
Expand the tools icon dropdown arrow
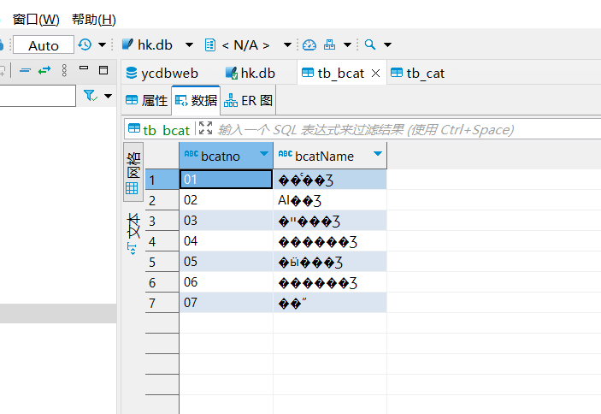click(x=347, y=44)
